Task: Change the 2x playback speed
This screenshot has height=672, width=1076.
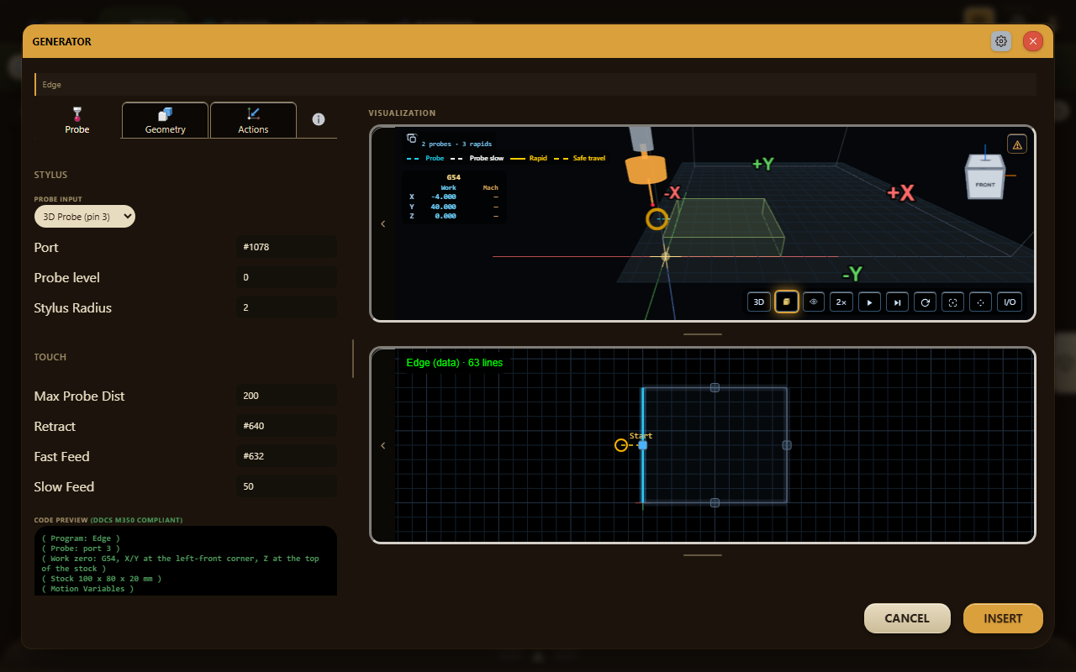Action: [x=841, y=302]
